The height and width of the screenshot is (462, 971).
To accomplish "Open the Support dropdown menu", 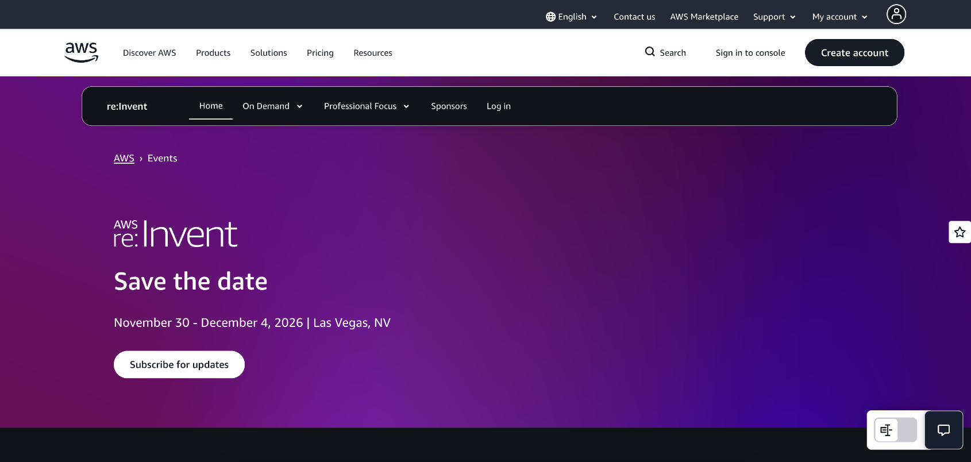I will coord(774,17).
